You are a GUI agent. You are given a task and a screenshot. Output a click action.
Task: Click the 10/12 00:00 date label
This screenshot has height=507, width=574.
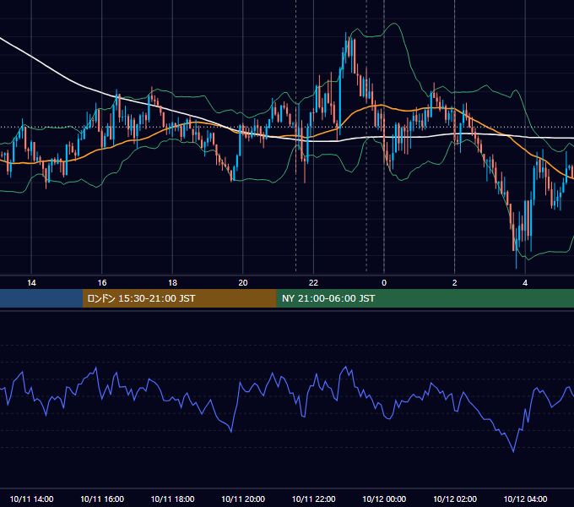click(x=384, y=499)
